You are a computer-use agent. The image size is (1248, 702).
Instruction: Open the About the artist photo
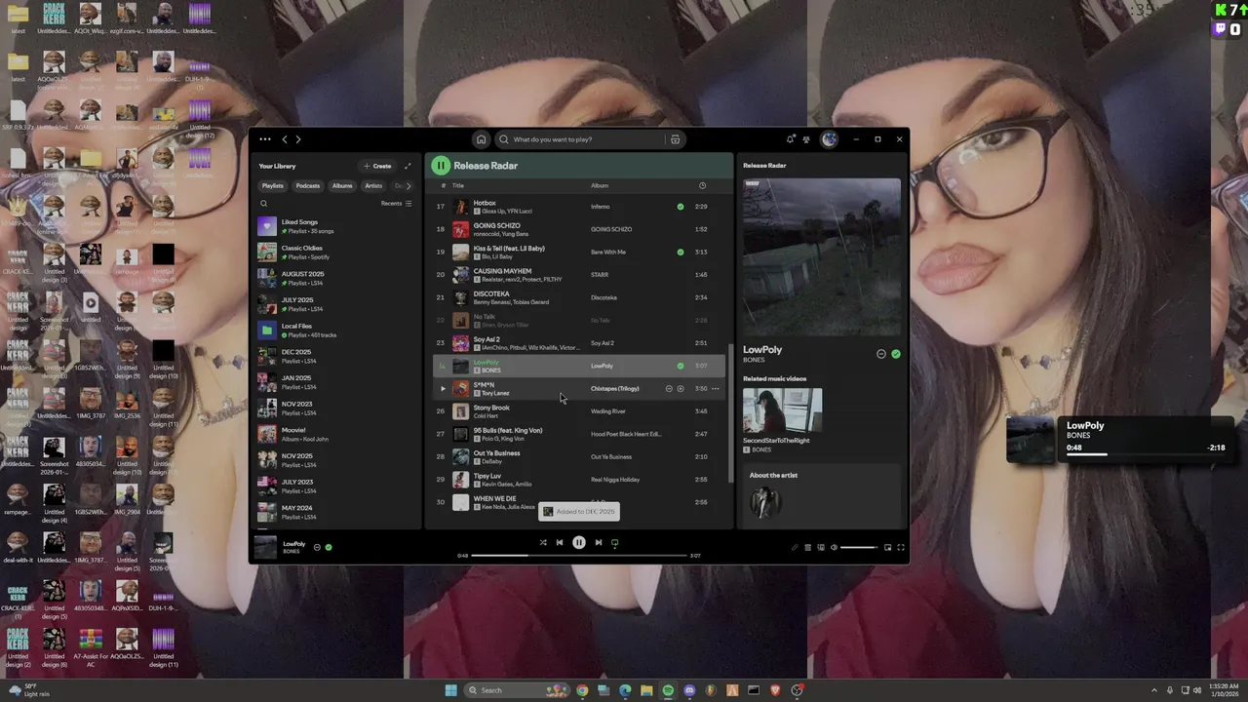click(764, 501)
